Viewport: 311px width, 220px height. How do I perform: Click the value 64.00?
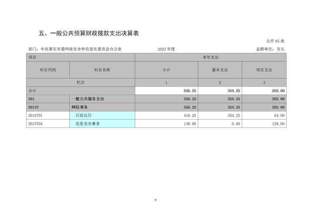[x=279, y=115]
